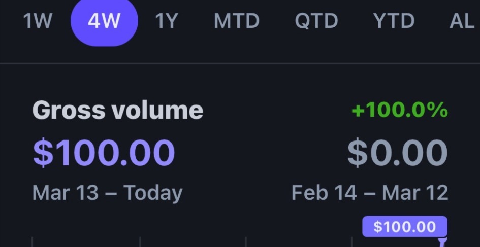Switch to the MTD range tab
The width and height of the screenshot is (480, 247).
click(x=236, y=21)
